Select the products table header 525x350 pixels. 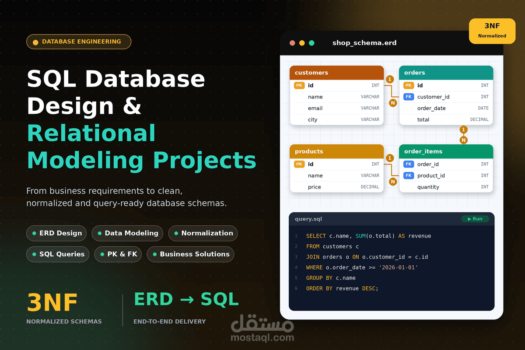coord(337,151)
